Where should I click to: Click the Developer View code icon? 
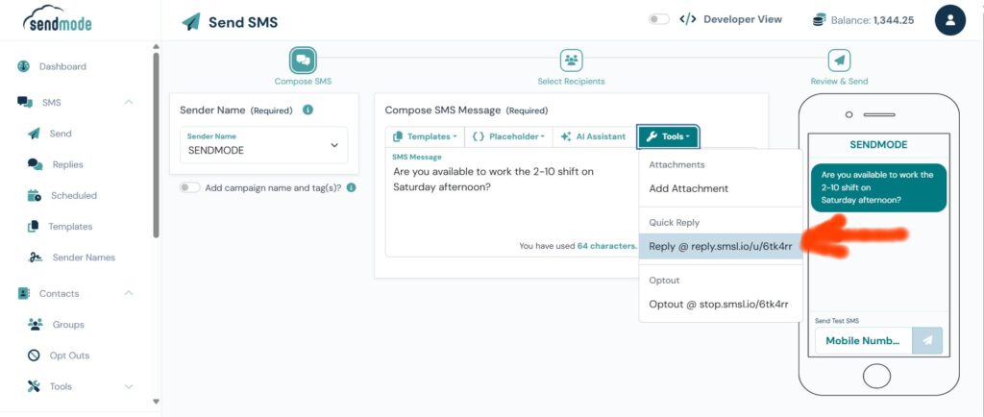(688, 19)
